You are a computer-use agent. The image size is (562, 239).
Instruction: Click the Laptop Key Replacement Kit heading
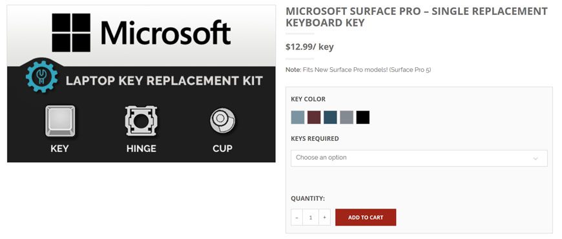pyautogui.click(x=164, y=80)
